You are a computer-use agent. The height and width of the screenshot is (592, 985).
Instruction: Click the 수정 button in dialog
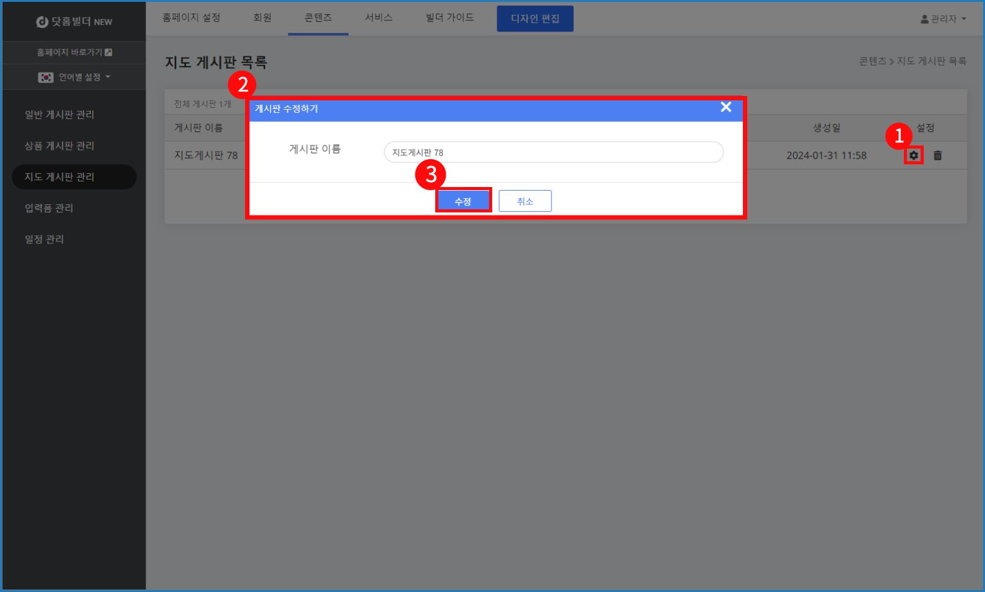[x=463, y=201]
